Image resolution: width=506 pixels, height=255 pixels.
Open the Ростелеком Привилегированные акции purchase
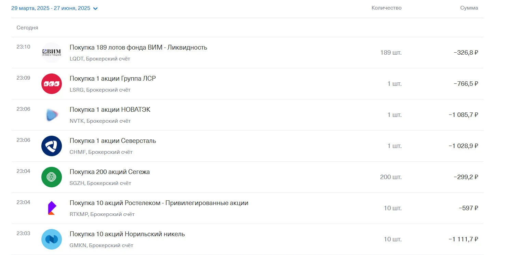click(x=247, y=208)
